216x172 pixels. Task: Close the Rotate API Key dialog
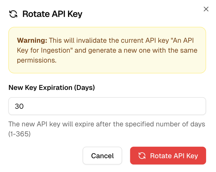[x=206, y=9]
